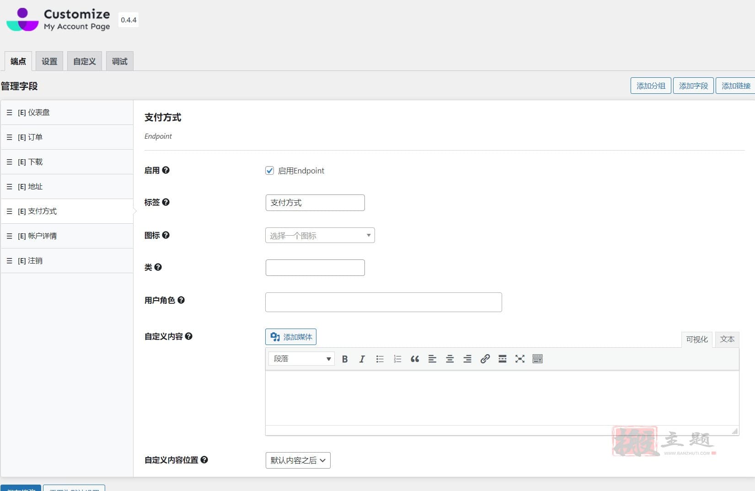Align text right in editor
The image size is (755, 491).
pos(467,359)
